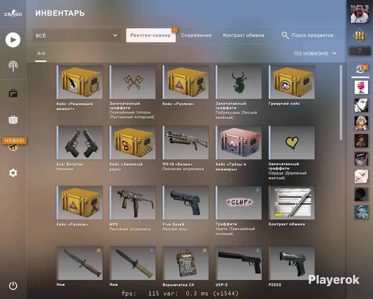The width and height of the screenshot is (373, 299).
Task: Click the inventory vertical scrollbar
Action: pos(341,103)
